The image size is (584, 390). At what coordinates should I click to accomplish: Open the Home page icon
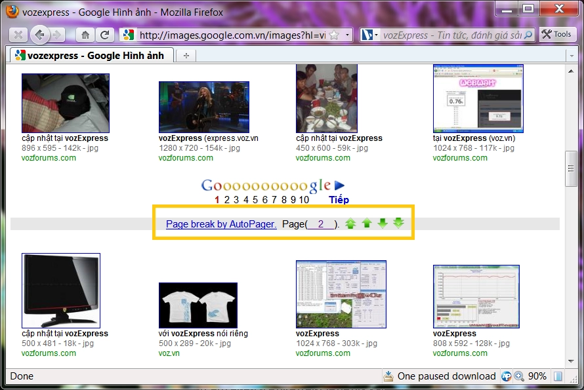[85, 35]
